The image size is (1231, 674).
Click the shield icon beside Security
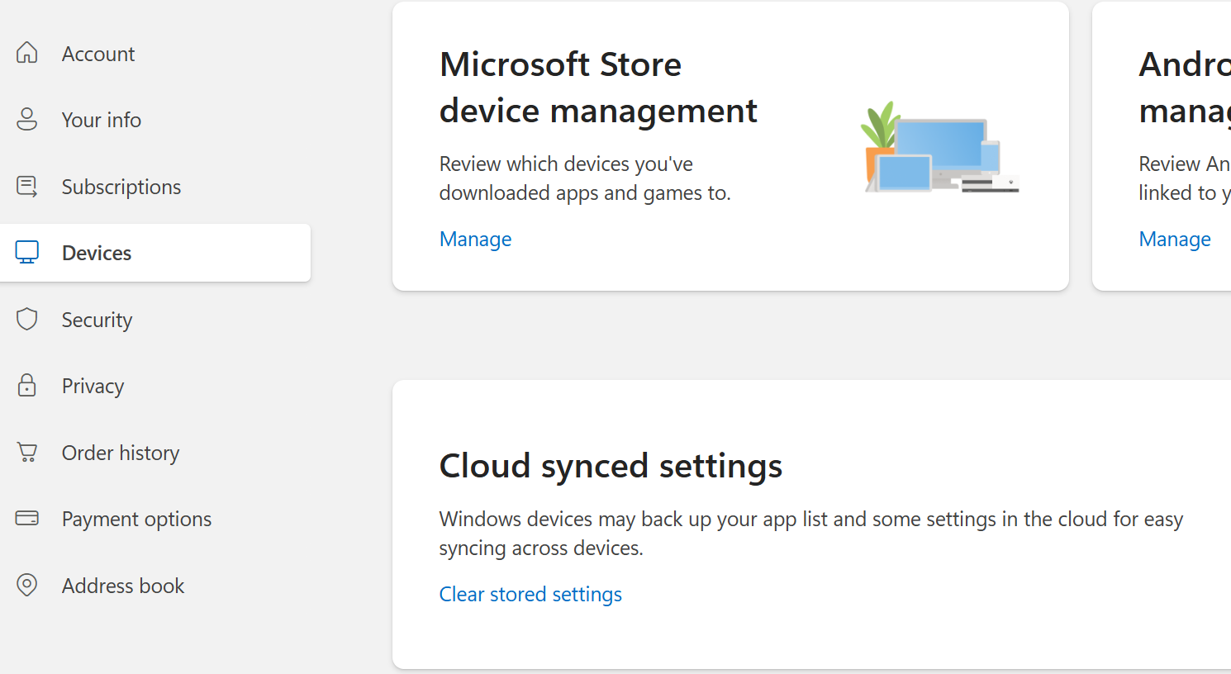(27, 320)
